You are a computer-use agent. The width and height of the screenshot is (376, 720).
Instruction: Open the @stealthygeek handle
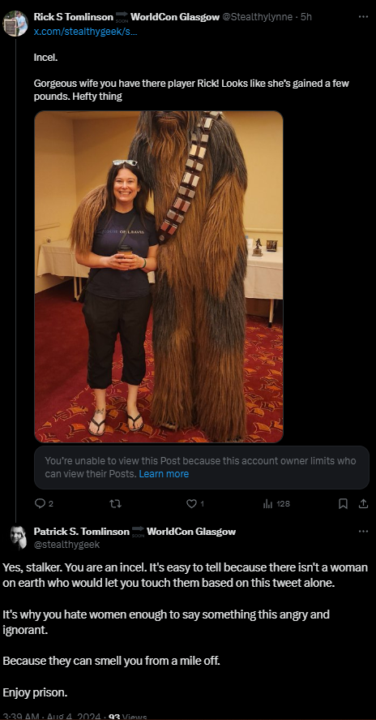tap(66, 545)
